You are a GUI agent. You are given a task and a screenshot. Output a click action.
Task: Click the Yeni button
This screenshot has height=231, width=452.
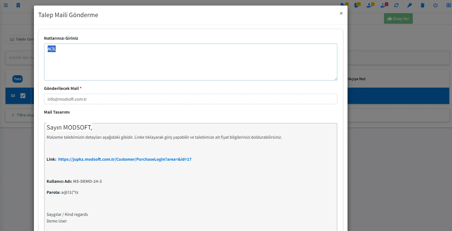point(18,79)
